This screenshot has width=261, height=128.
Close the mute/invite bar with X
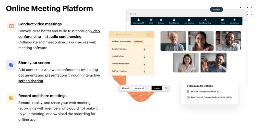[166, 88]
